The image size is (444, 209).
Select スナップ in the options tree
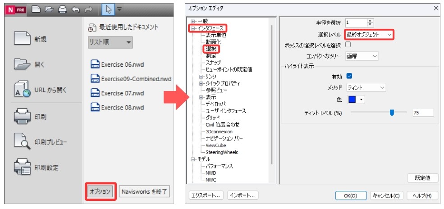click(213, 63)
